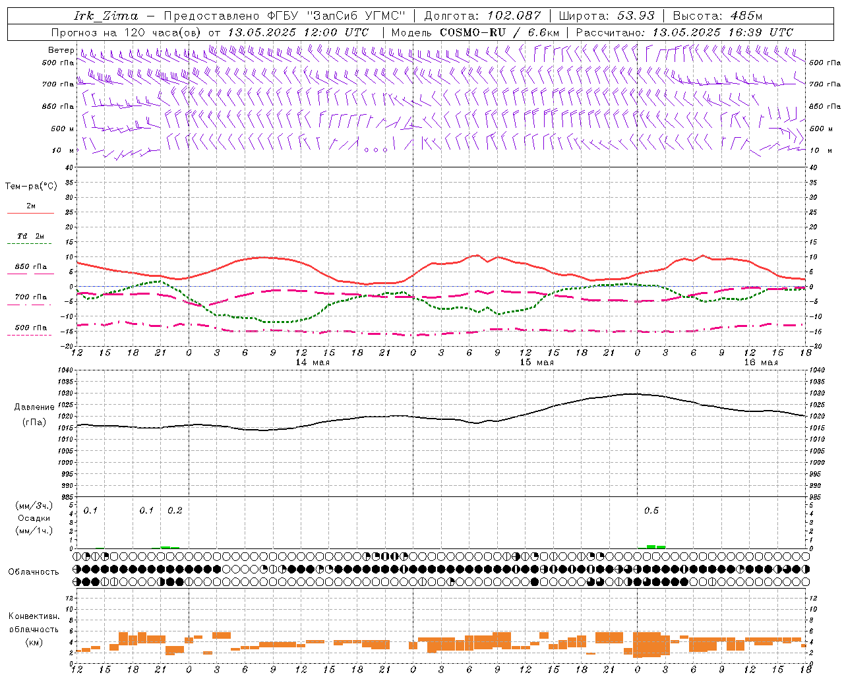The height and width of the screenshot is (675, 844).
Task: Click the start time '13.05.2025 12:00 UTC'
Action: coord(298,32)
